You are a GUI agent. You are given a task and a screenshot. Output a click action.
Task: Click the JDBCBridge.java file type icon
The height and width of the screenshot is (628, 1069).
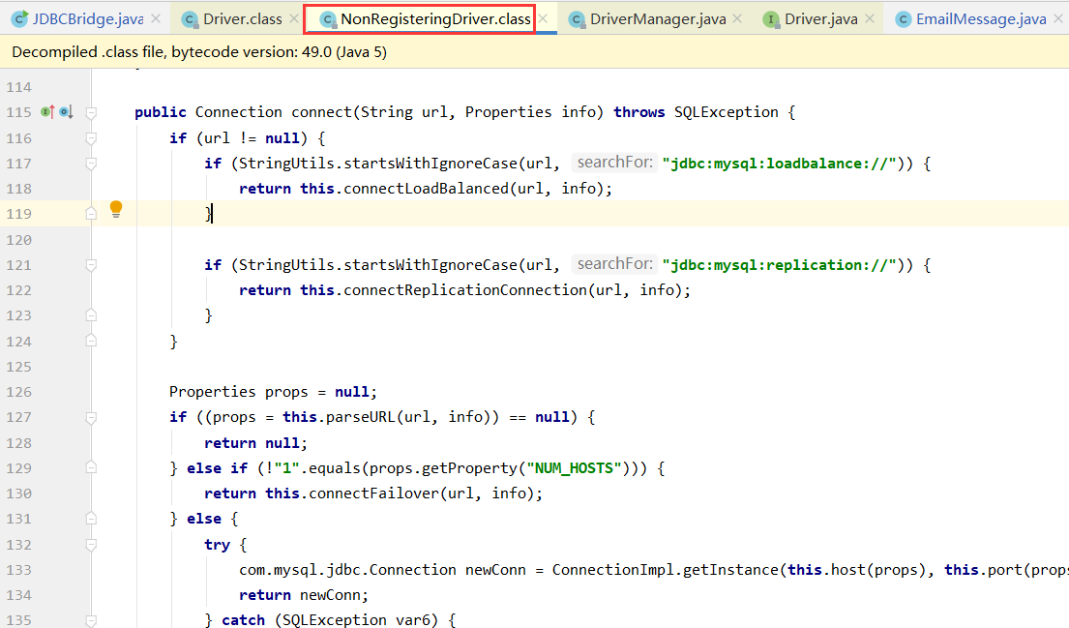coord(19,19)
